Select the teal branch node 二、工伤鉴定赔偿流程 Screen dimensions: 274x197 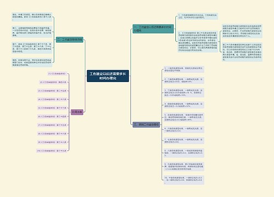70,39
